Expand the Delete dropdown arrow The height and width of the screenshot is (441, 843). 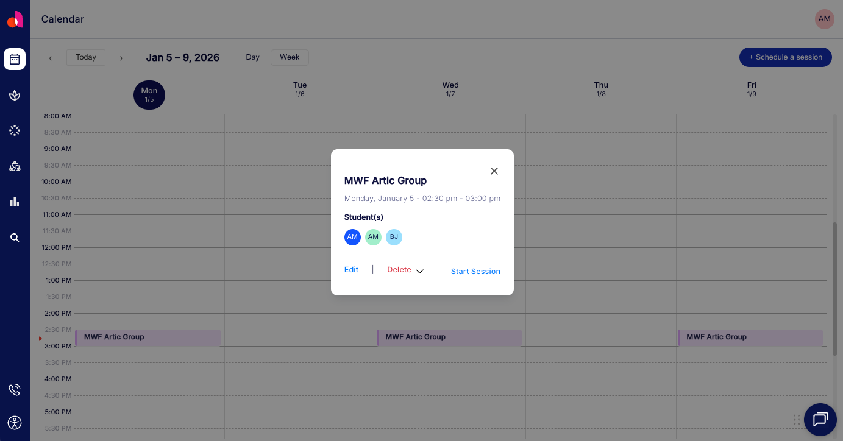point(420,272)
